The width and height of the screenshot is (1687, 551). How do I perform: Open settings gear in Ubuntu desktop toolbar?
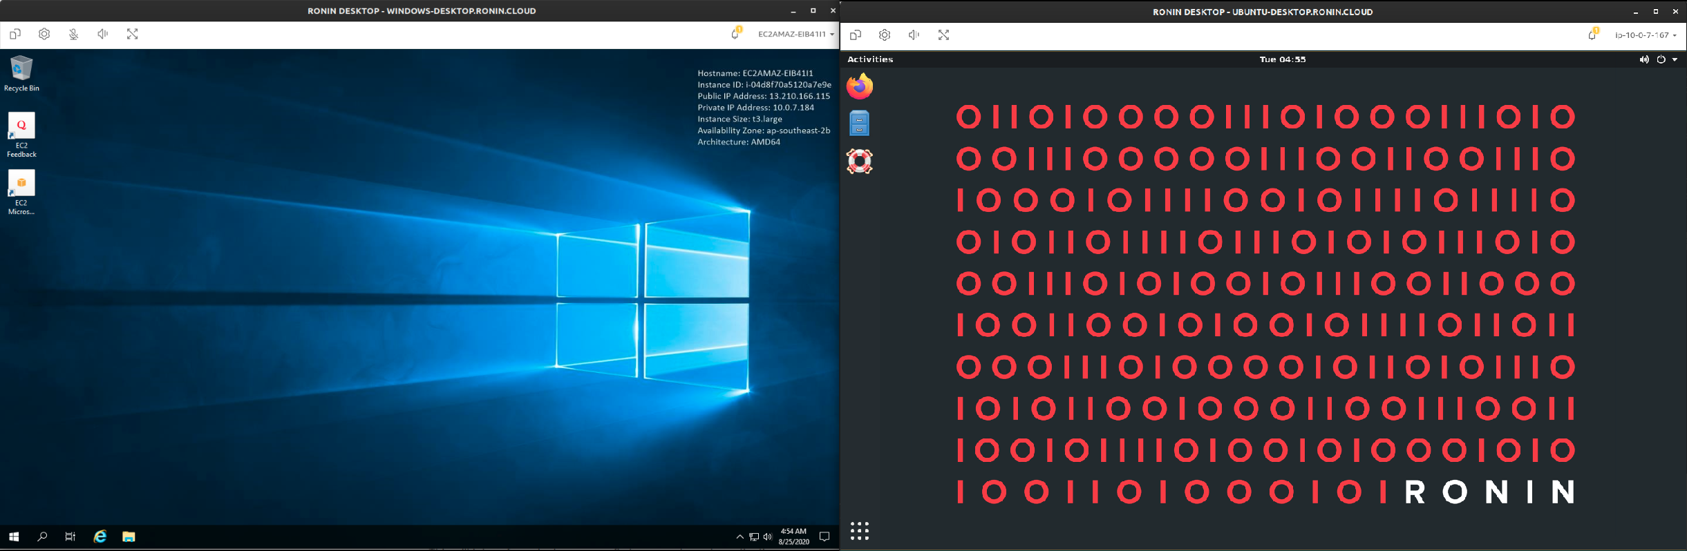pyautogui.click(x=885, y=35)
